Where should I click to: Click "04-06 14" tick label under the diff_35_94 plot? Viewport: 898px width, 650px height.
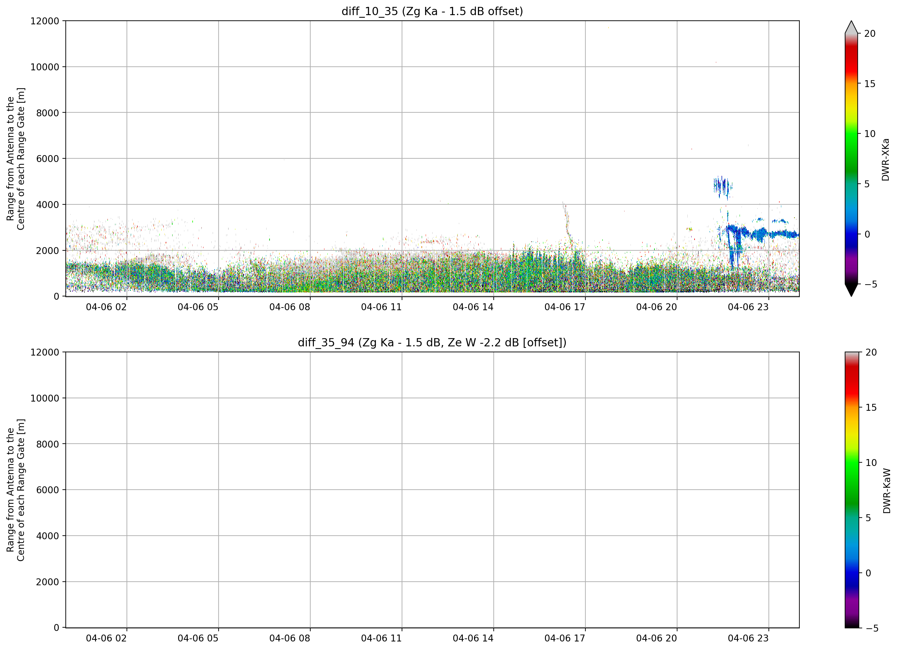click(473, 638)
